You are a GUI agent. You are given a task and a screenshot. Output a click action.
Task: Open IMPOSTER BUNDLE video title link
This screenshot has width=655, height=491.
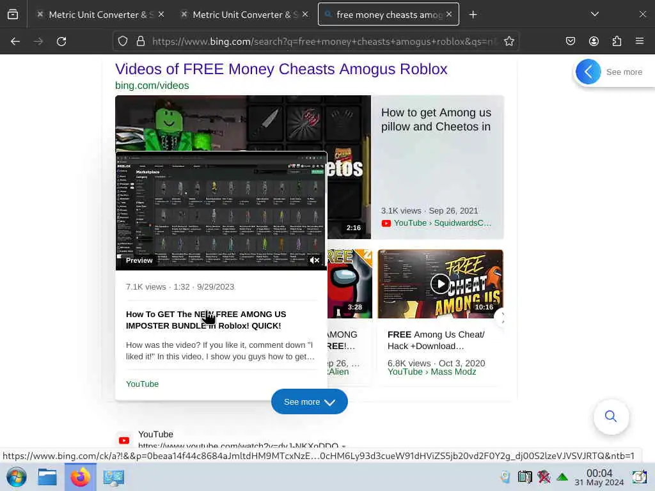206,320
